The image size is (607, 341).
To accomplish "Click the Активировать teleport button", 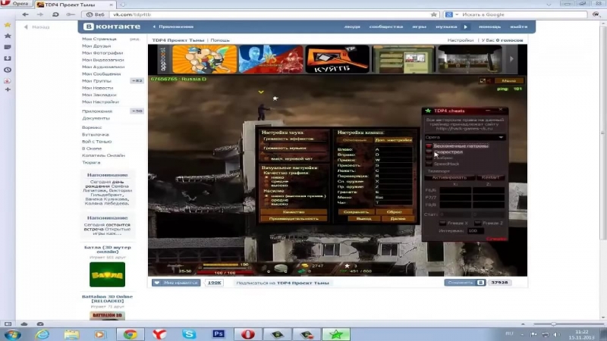I will pos(449,177).
